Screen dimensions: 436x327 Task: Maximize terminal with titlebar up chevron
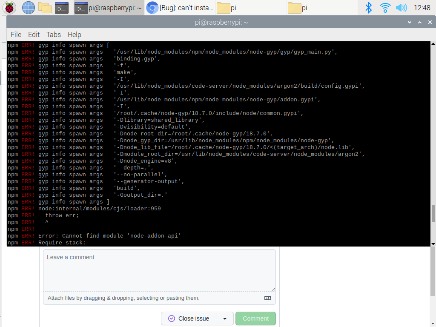click(x=419, y=22)
